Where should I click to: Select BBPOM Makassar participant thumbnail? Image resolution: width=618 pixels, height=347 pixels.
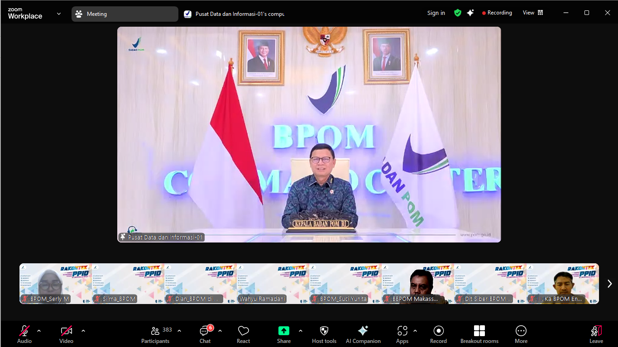[x=418, y=284]
